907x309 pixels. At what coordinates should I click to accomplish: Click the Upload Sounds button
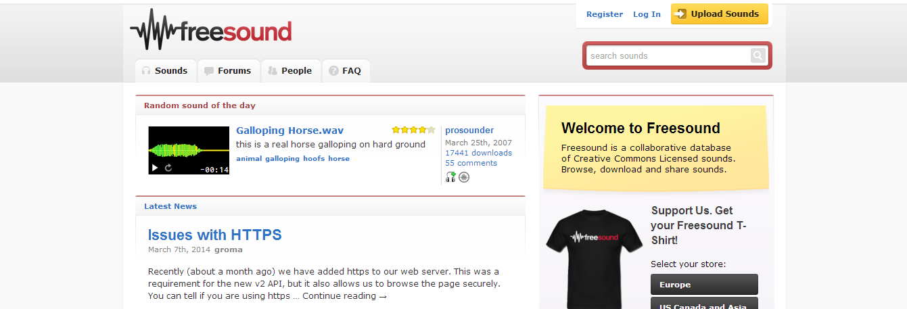pyautogui.click(x=720, y=14)
